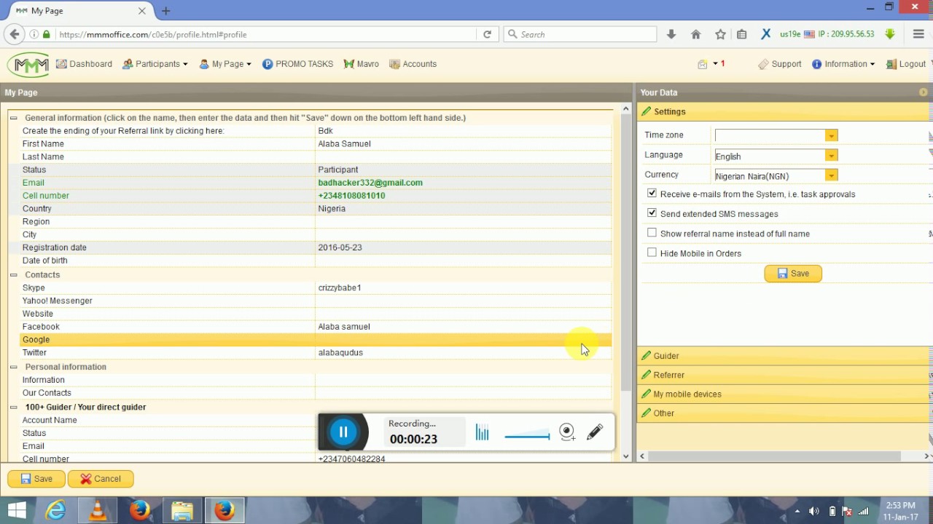
Task: Click the site info icon in address bar
Action: [34, 34]
